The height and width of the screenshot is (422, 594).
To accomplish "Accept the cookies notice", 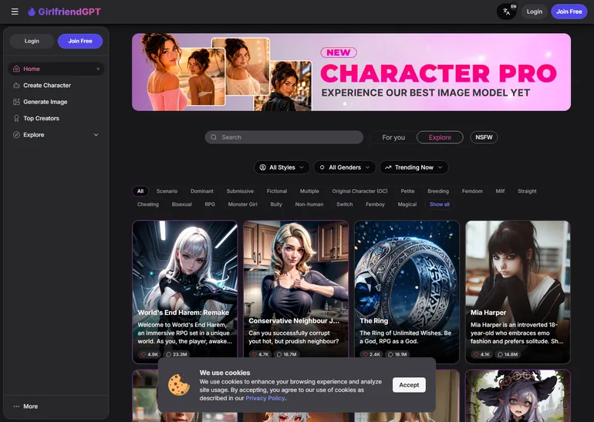I will tap(409, 385).
